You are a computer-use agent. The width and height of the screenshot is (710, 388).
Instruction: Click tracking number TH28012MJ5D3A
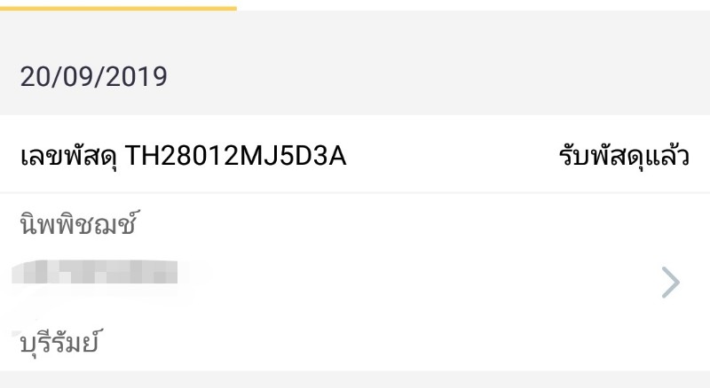[x=236, y=157]
